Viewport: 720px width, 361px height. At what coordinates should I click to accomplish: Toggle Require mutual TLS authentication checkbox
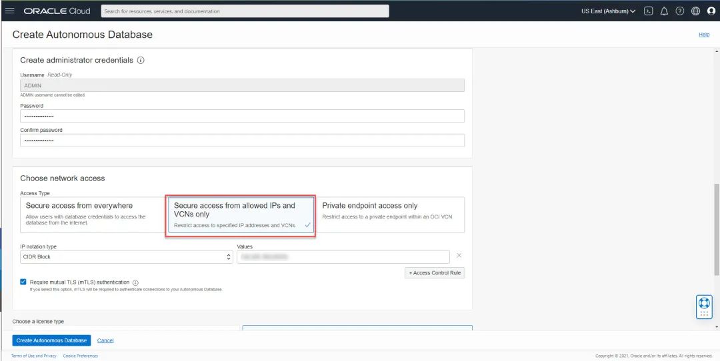[x=23, y=282]
